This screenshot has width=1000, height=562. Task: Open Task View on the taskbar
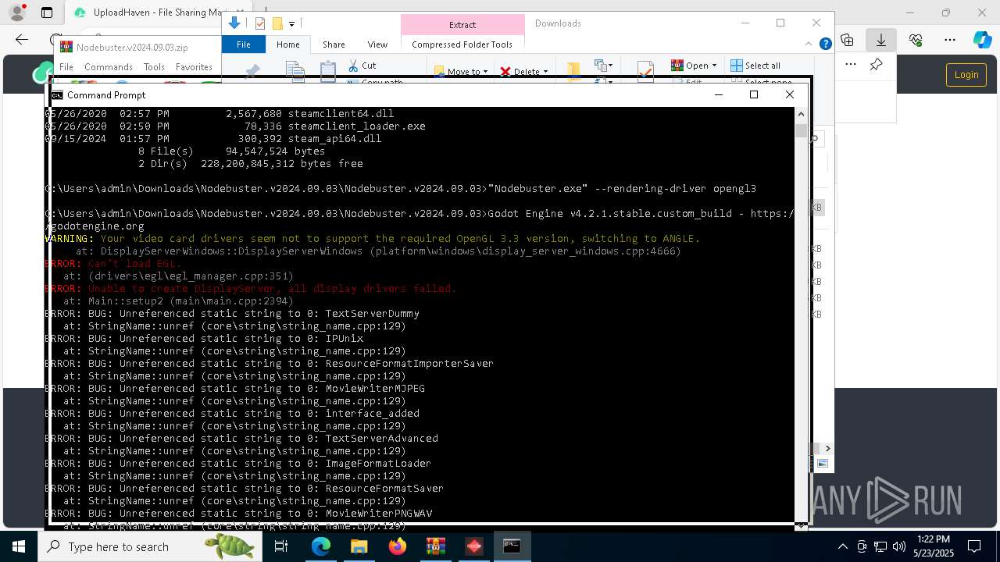tap(281, 546)
